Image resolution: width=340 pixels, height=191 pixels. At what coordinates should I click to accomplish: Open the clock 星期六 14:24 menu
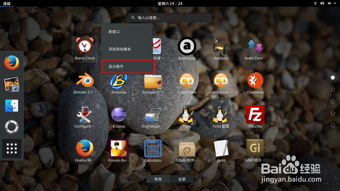tap(170, 3)
